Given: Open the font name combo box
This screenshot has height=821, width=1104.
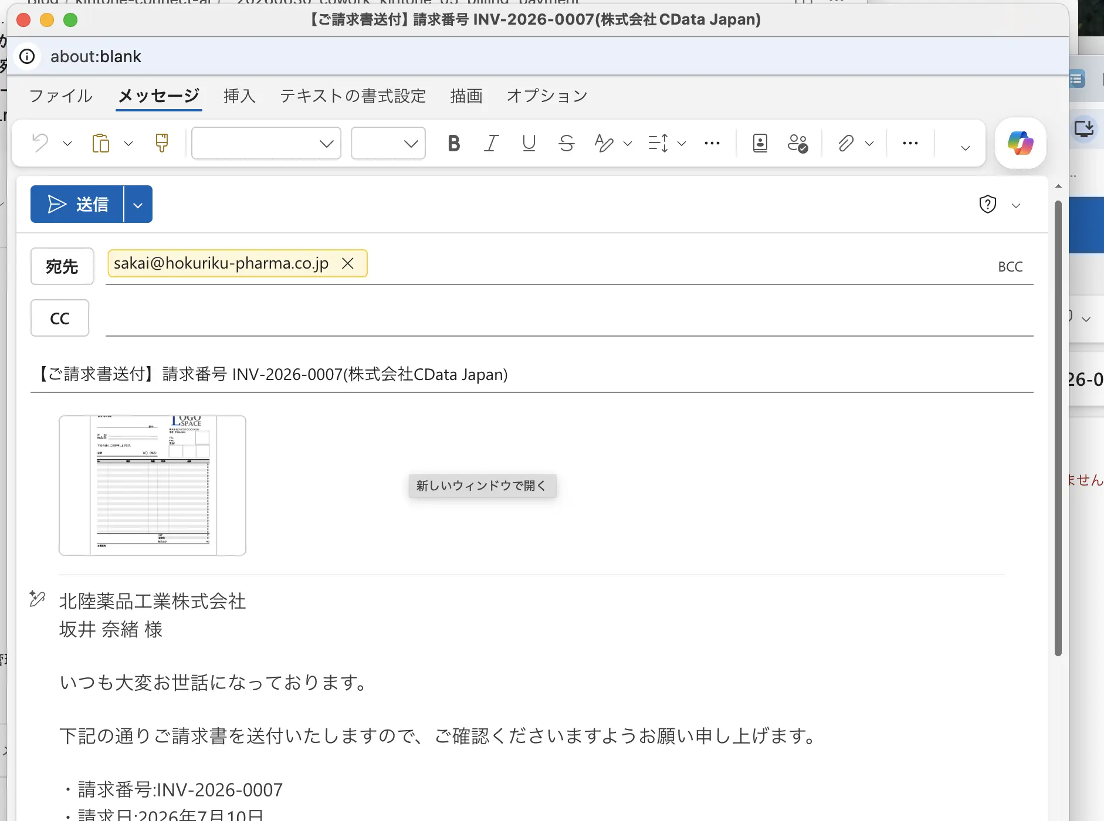Looking at the screenshot, I should click(266, 143).
